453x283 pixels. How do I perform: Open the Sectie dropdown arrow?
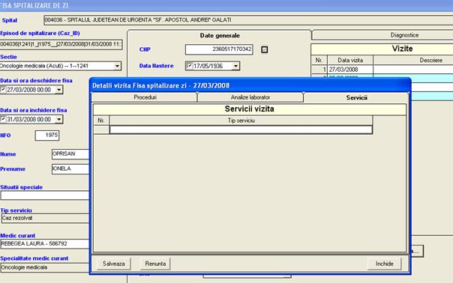point(117,66)
